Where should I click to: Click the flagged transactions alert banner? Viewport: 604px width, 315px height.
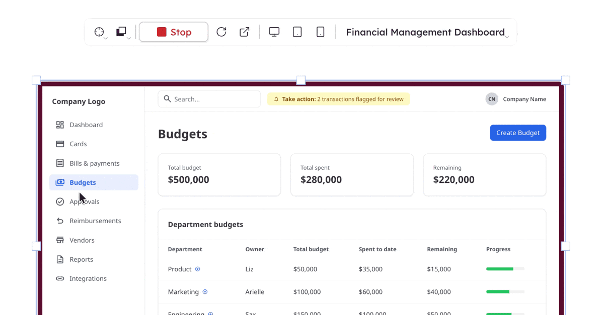[x=338, y=99]
